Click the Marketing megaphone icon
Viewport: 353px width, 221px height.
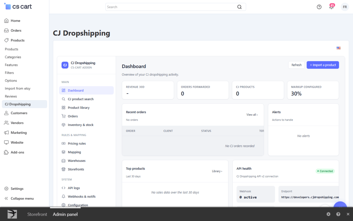point(6,133)
